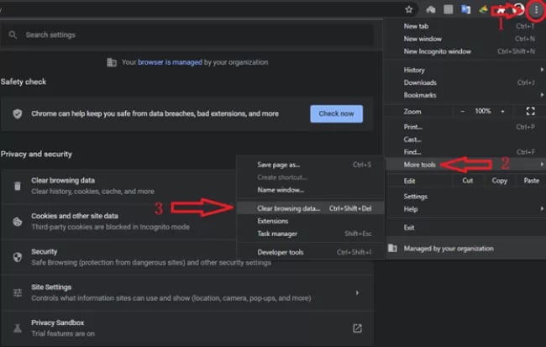Decrease zoom with the minus button

pos(463,112)
